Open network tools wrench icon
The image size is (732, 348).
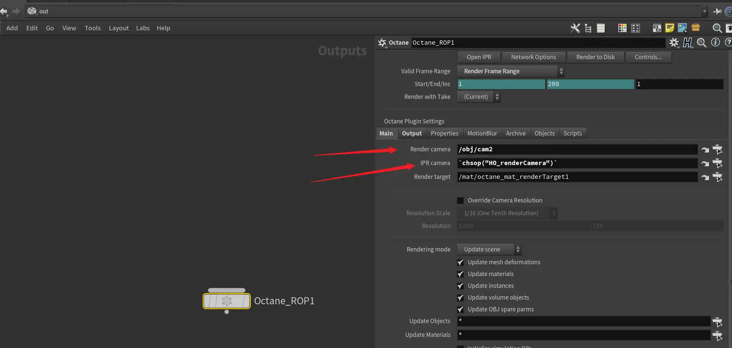pyautogui.click(x=575, y=28)
